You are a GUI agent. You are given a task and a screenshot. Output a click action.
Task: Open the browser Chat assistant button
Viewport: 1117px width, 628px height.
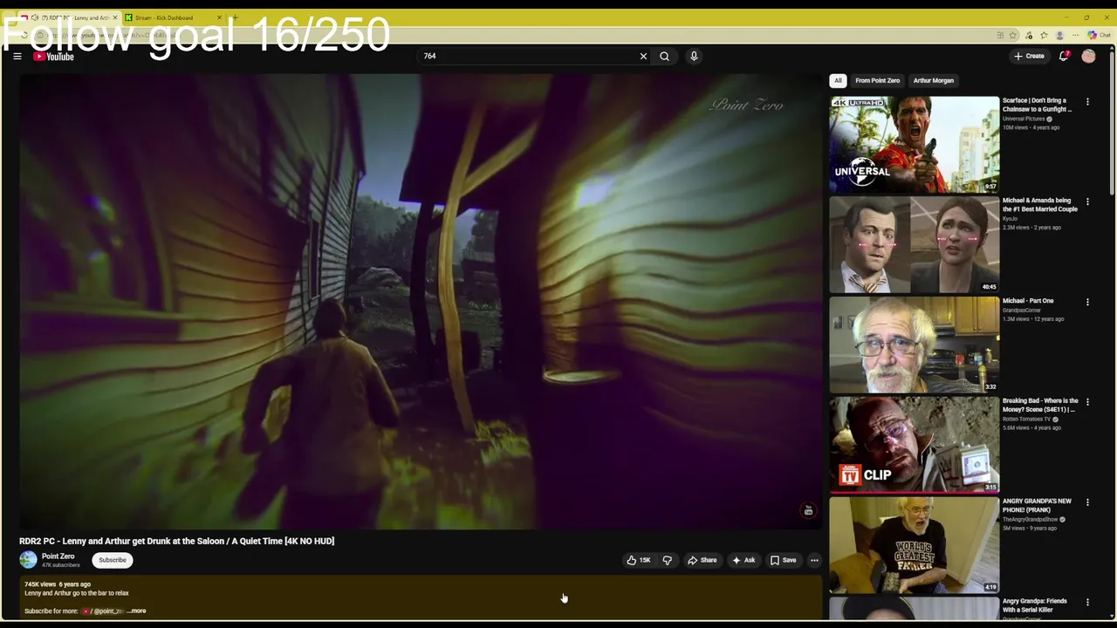click(x=1098, y=35)
